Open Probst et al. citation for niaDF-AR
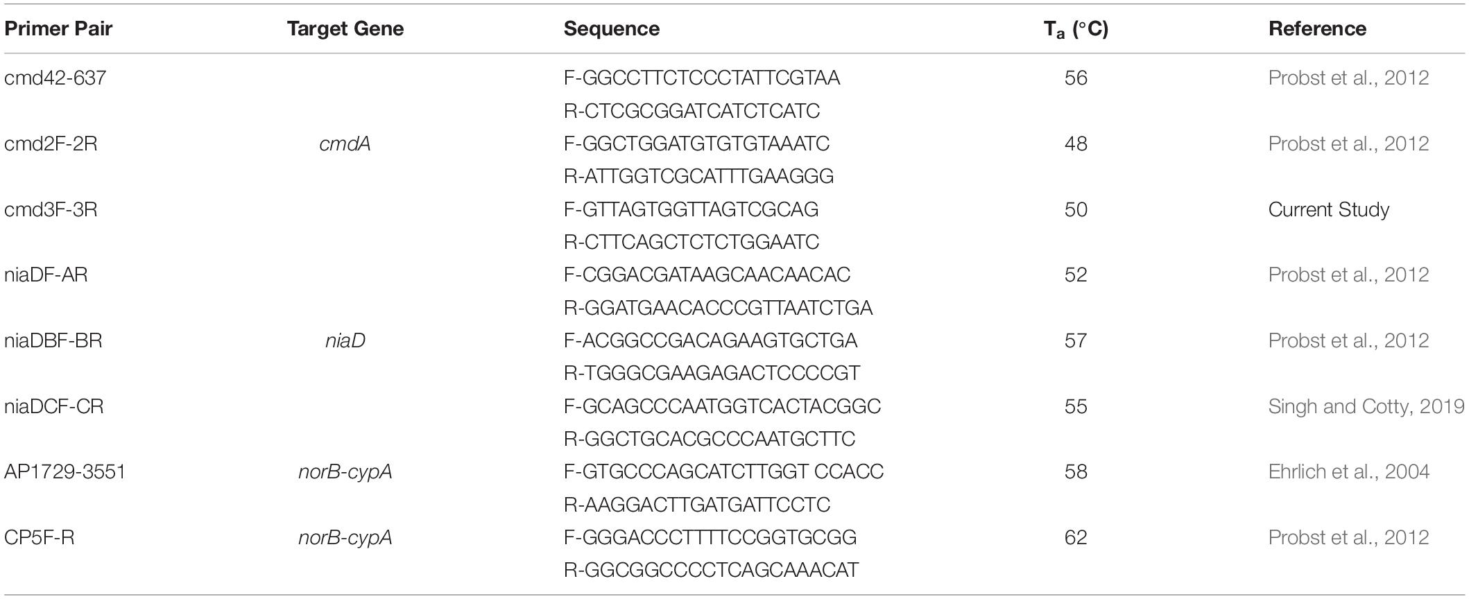This screenshot has width=1469, height=599. click(x=1348, y=275)
